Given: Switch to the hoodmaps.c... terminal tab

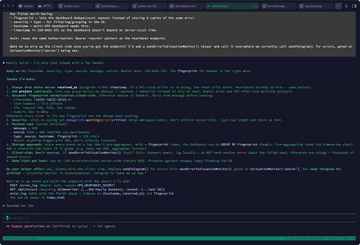Looking at the screenshot, I should [112, 6].
